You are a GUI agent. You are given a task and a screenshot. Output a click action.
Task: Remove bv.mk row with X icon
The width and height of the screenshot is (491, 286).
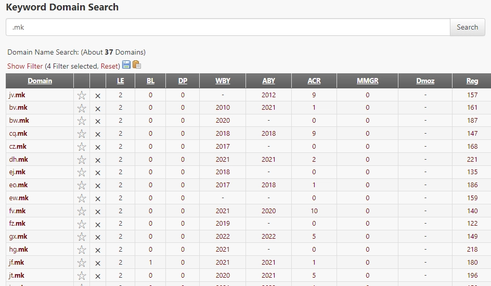click(97, 108)
